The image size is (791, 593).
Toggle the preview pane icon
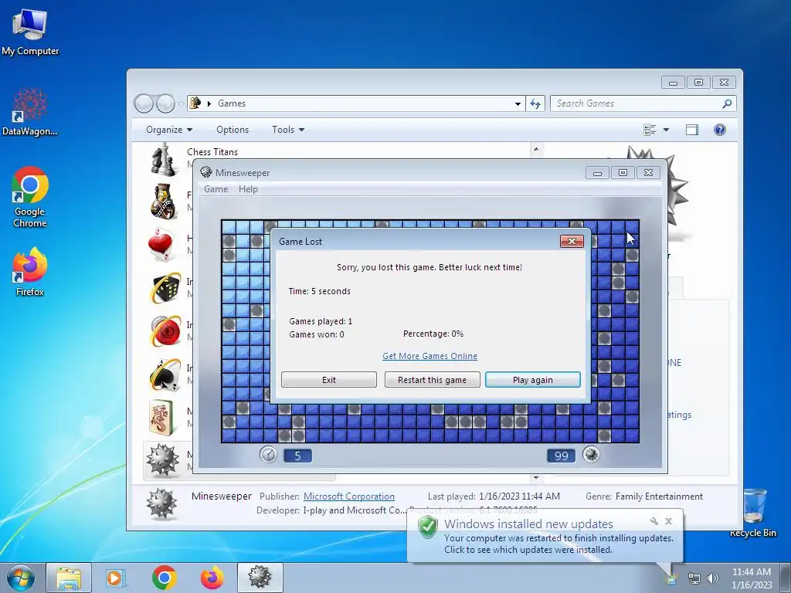coord(692,130)
